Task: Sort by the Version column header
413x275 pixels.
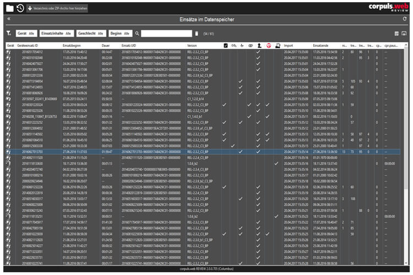Action: tap(192, 46)
